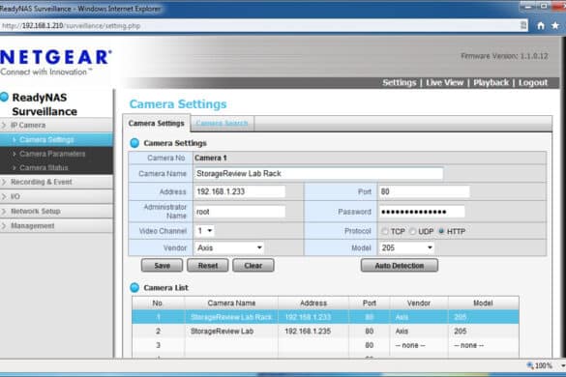Open the Video Channel dropdown
The image size is (566, 377).
(205, 230)
